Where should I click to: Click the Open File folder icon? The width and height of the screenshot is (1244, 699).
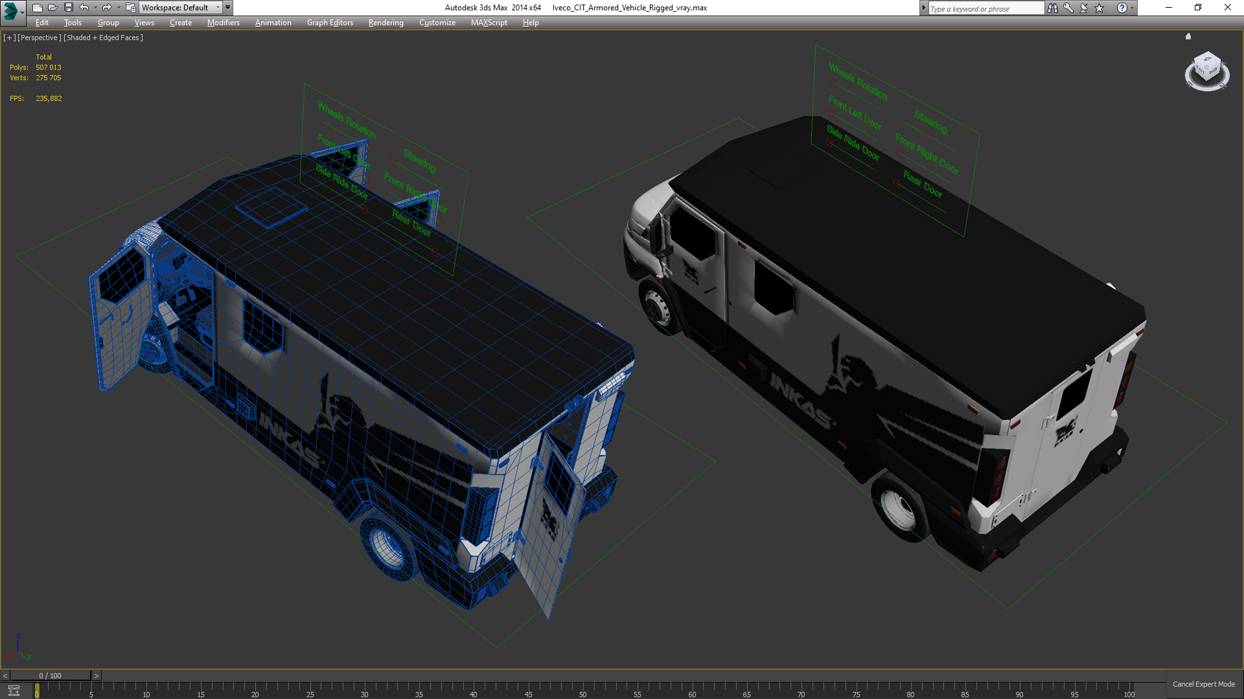52,8
